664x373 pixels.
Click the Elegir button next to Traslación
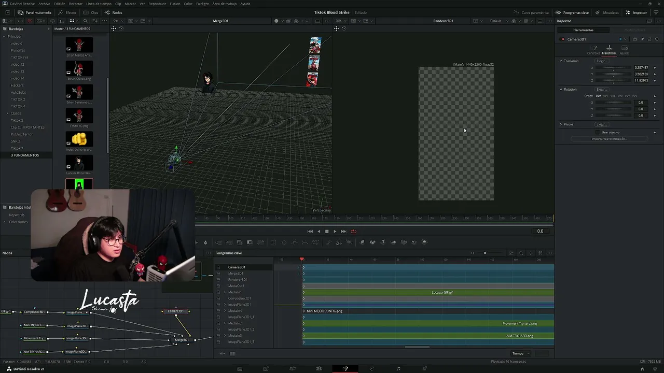(601, 61)
